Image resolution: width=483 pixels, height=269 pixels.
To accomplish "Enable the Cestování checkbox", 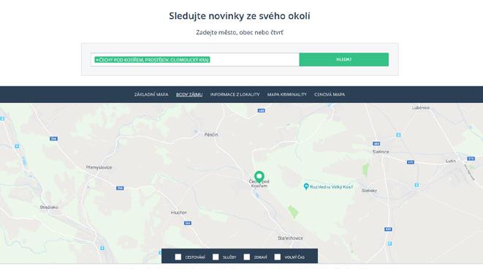I will (178, 257).
